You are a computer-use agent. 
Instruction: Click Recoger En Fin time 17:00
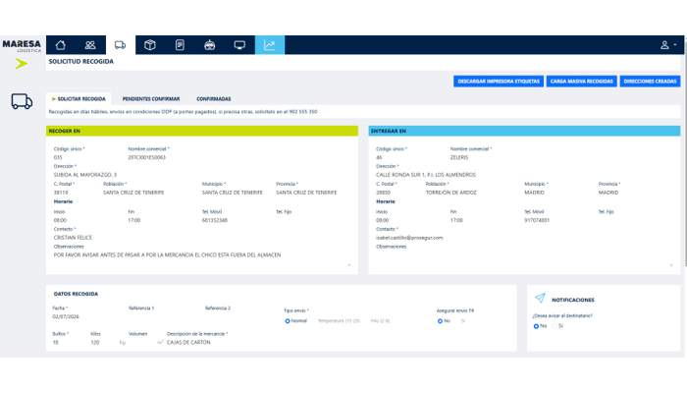(x=162, y=221)
